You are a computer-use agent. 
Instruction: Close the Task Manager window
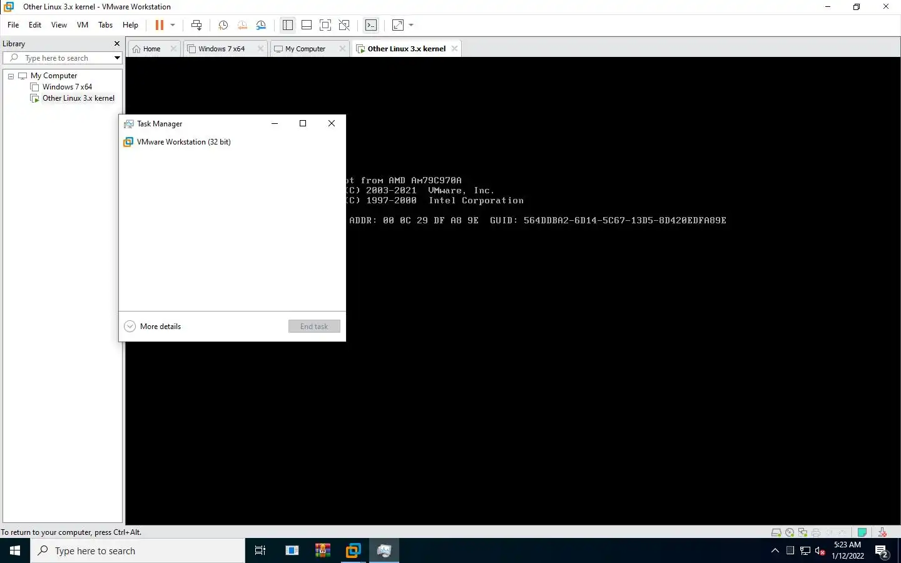point(332,124)
